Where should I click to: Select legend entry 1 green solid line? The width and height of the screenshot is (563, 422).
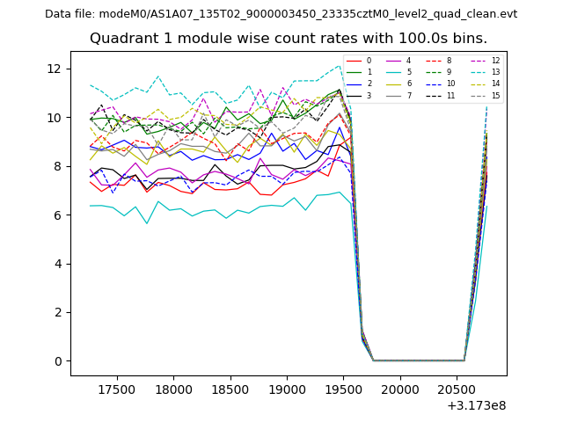tap(358, 72)
